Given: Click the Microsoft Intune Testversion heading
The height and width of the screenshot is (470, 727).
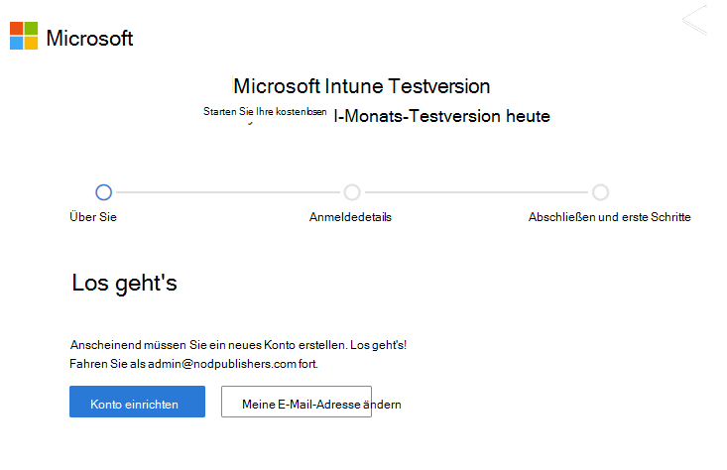Looking at the screenshot, I should click(362, 86).
